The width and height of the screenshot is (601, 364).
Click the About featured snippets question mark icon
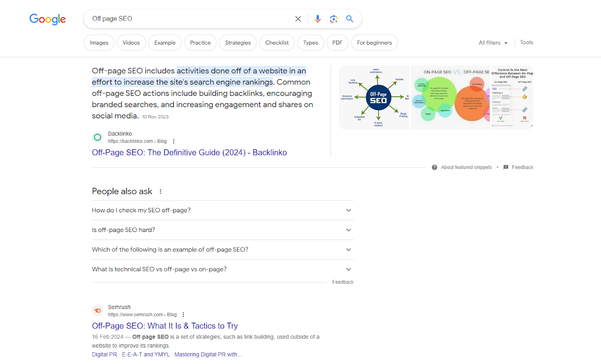[x=433, y=167]
